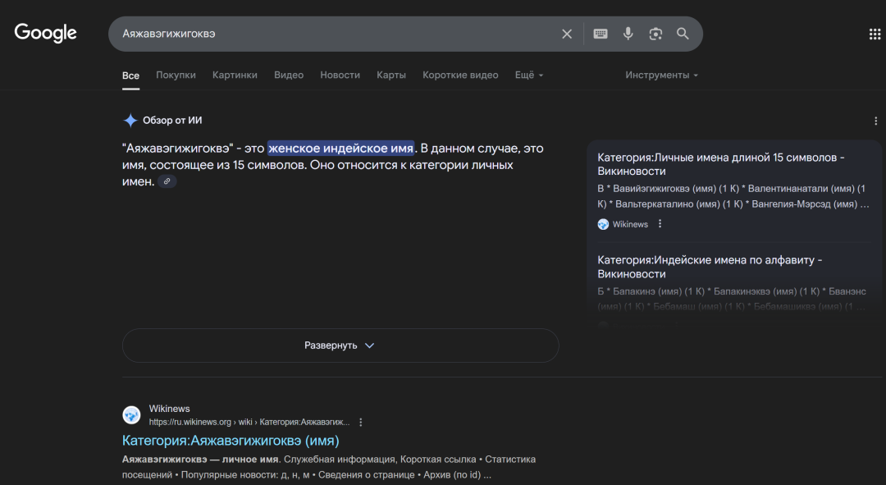Open the 'Инструменты' dropdown
The image size is (886, 485).
661,75
